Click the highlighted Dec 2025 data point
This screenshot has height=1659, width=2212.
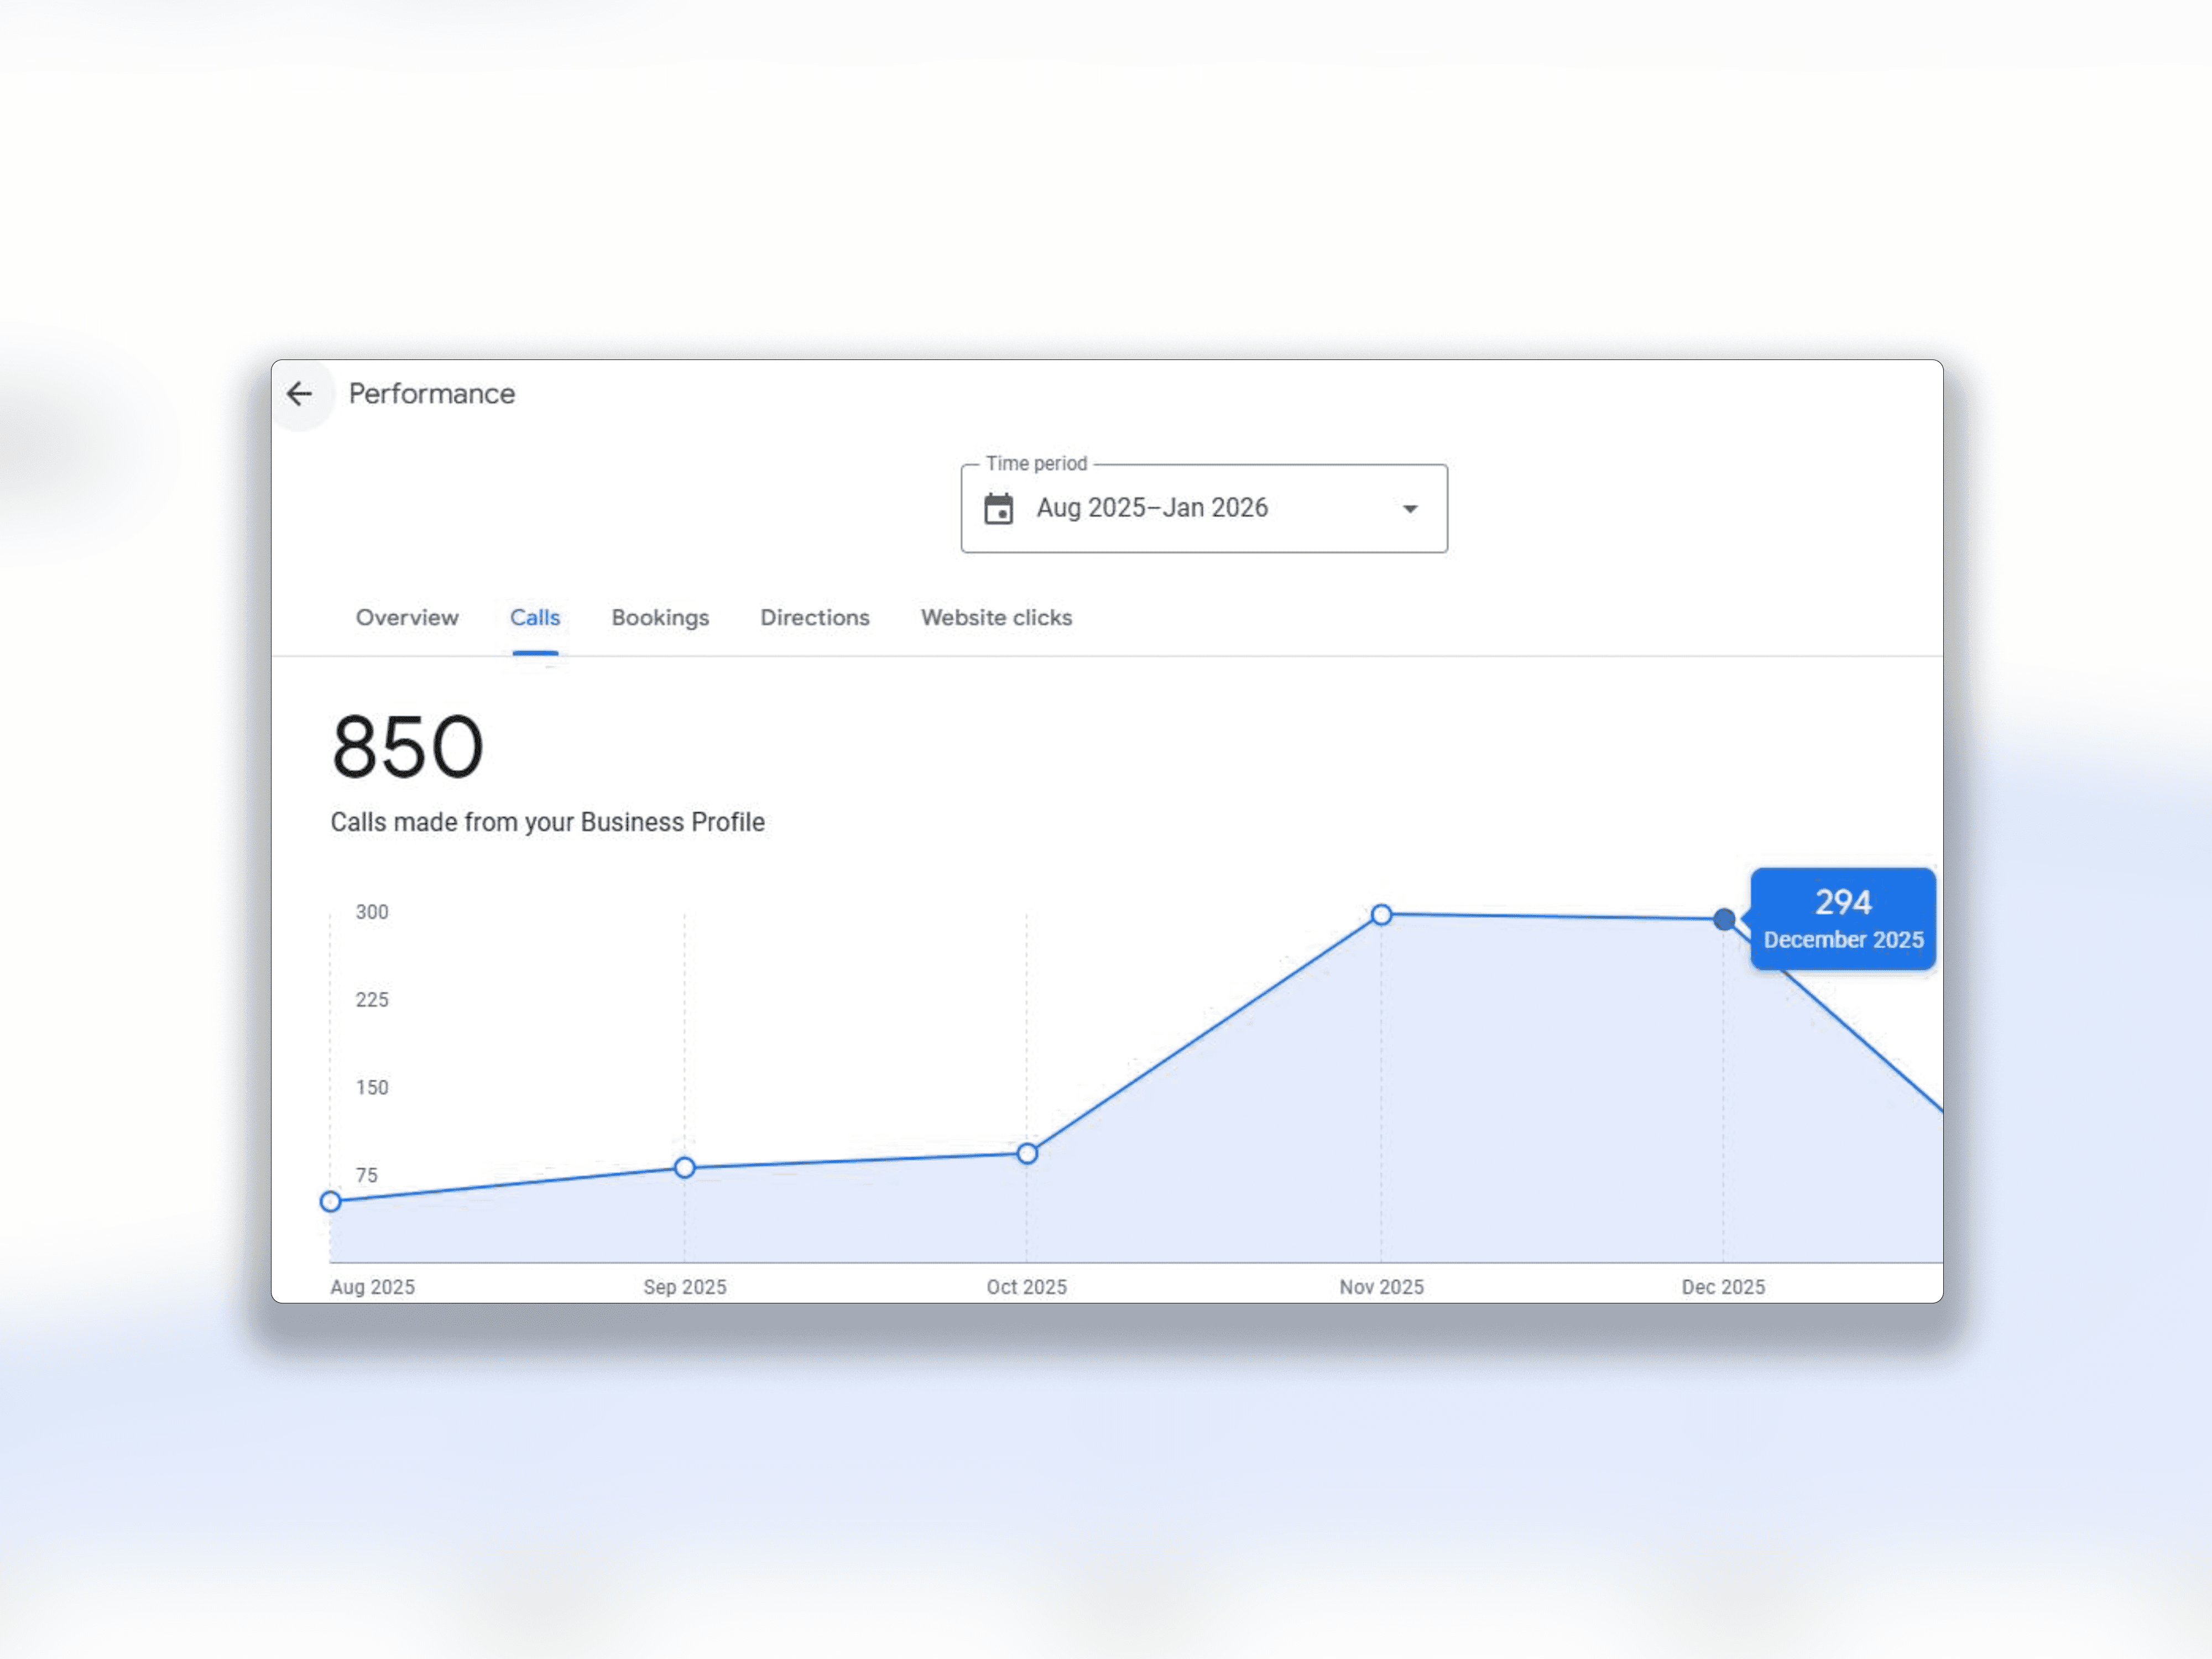[x=1724, y=919]
